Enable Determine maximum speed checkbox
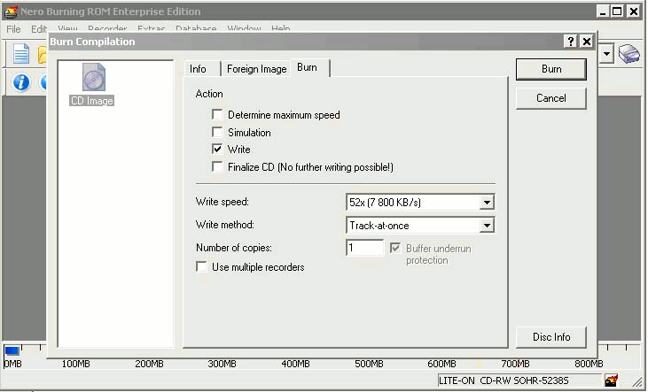 click(217, 114)
